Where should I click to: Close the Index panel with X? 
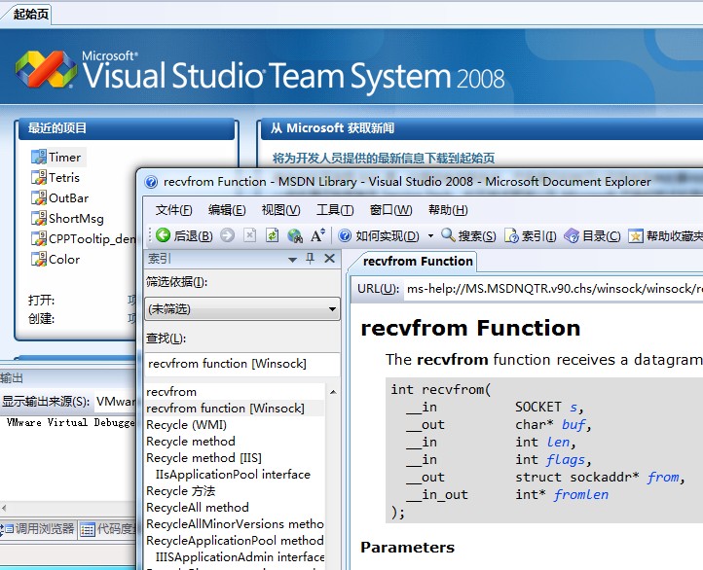[329, 259]
